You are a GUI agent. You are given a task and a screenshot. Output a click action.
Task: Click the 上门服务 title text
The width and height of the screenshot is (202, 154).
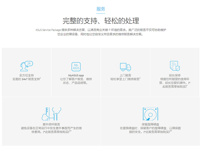(125, 75)
